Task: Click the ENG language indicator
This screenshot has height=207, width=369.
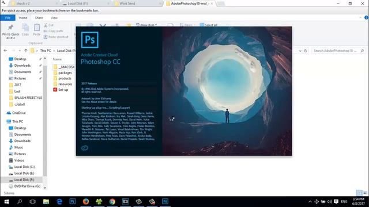Action: tap(344, 202)
